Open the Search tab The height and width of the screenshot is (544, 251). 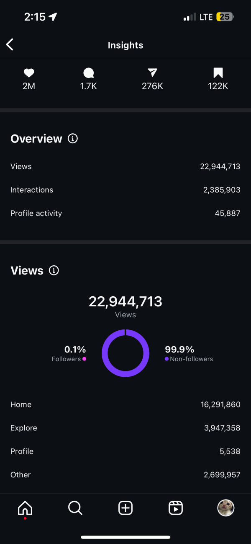point(75,508)
